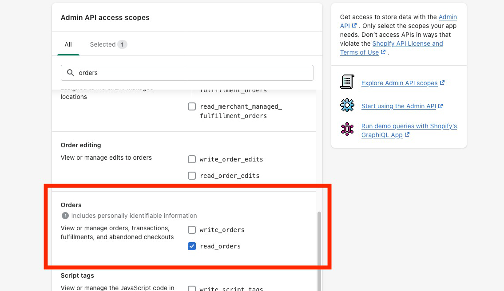This screenshot has width=504, height=291.
Task: Select read_merchant_managed_fulfillment_orders checkbox
Action: (x=192, y=106)
